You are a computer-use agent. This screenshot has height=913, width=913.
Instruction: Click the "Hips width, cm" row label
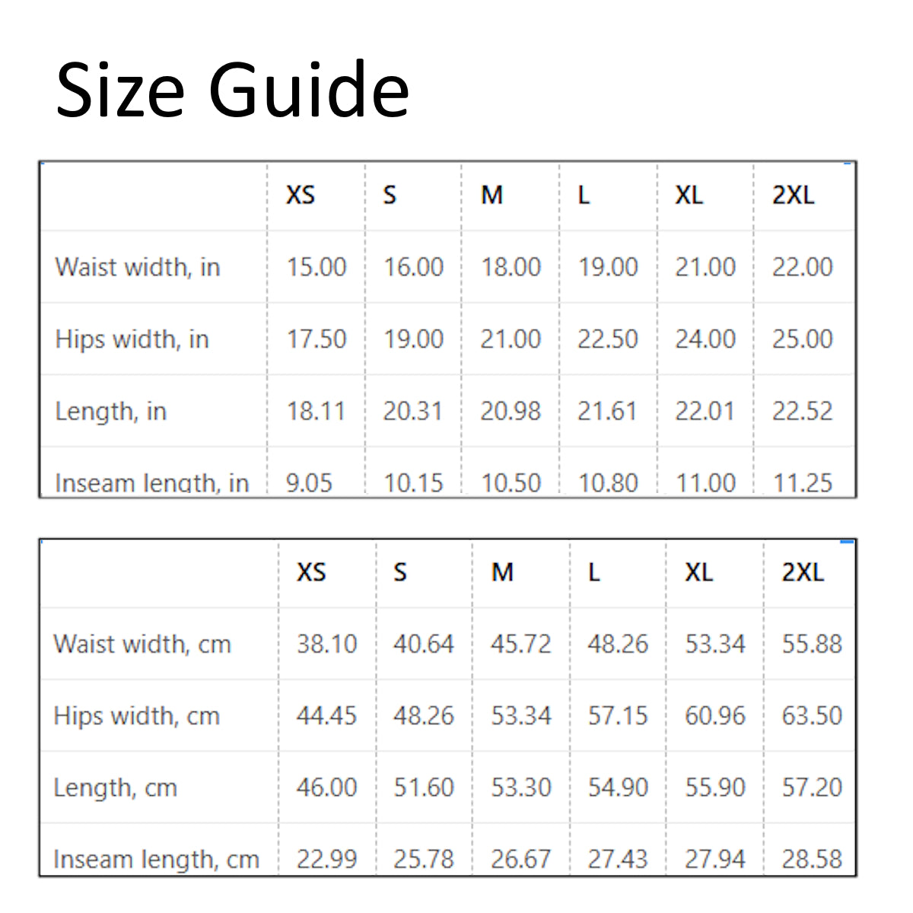tap(137, 716)
